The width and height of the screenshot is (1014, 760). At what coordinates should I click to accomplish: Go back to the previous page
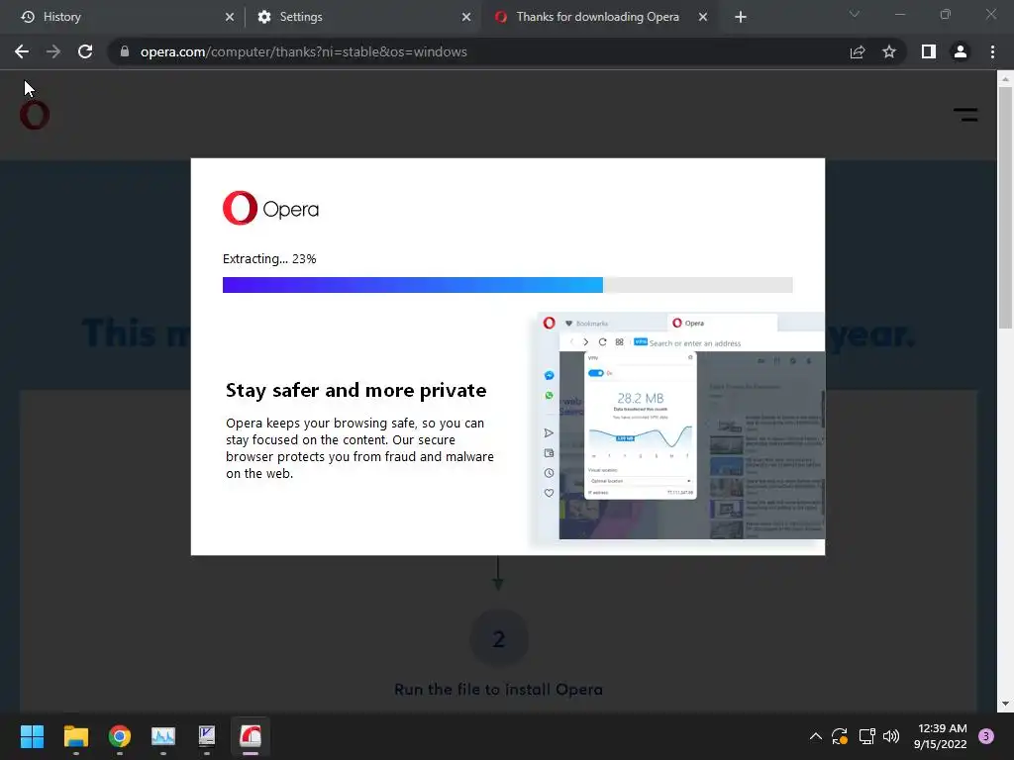(22, 51)
